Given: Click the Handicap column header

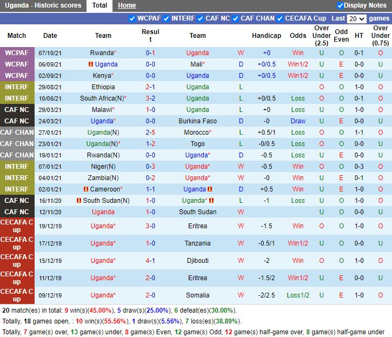Looking at the screenshot, I should 267,36.
